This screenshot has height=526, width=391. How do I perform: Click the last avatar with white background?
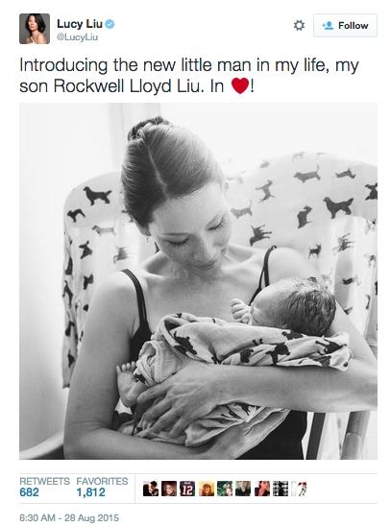[x=299, y=489]
